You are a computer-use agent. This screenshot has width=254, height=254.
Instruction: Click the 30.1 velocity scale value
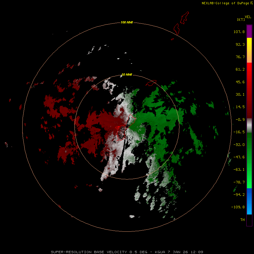(240, 95)
